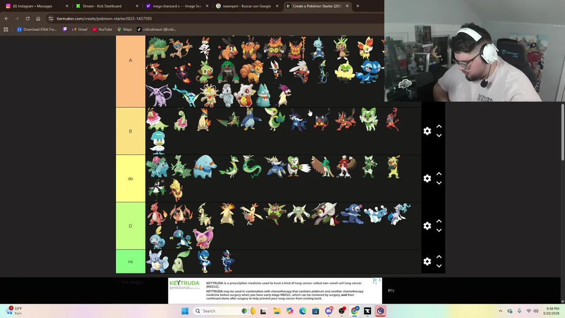
Task: Open volume control in system tray
Action: (x=536, y=311)
